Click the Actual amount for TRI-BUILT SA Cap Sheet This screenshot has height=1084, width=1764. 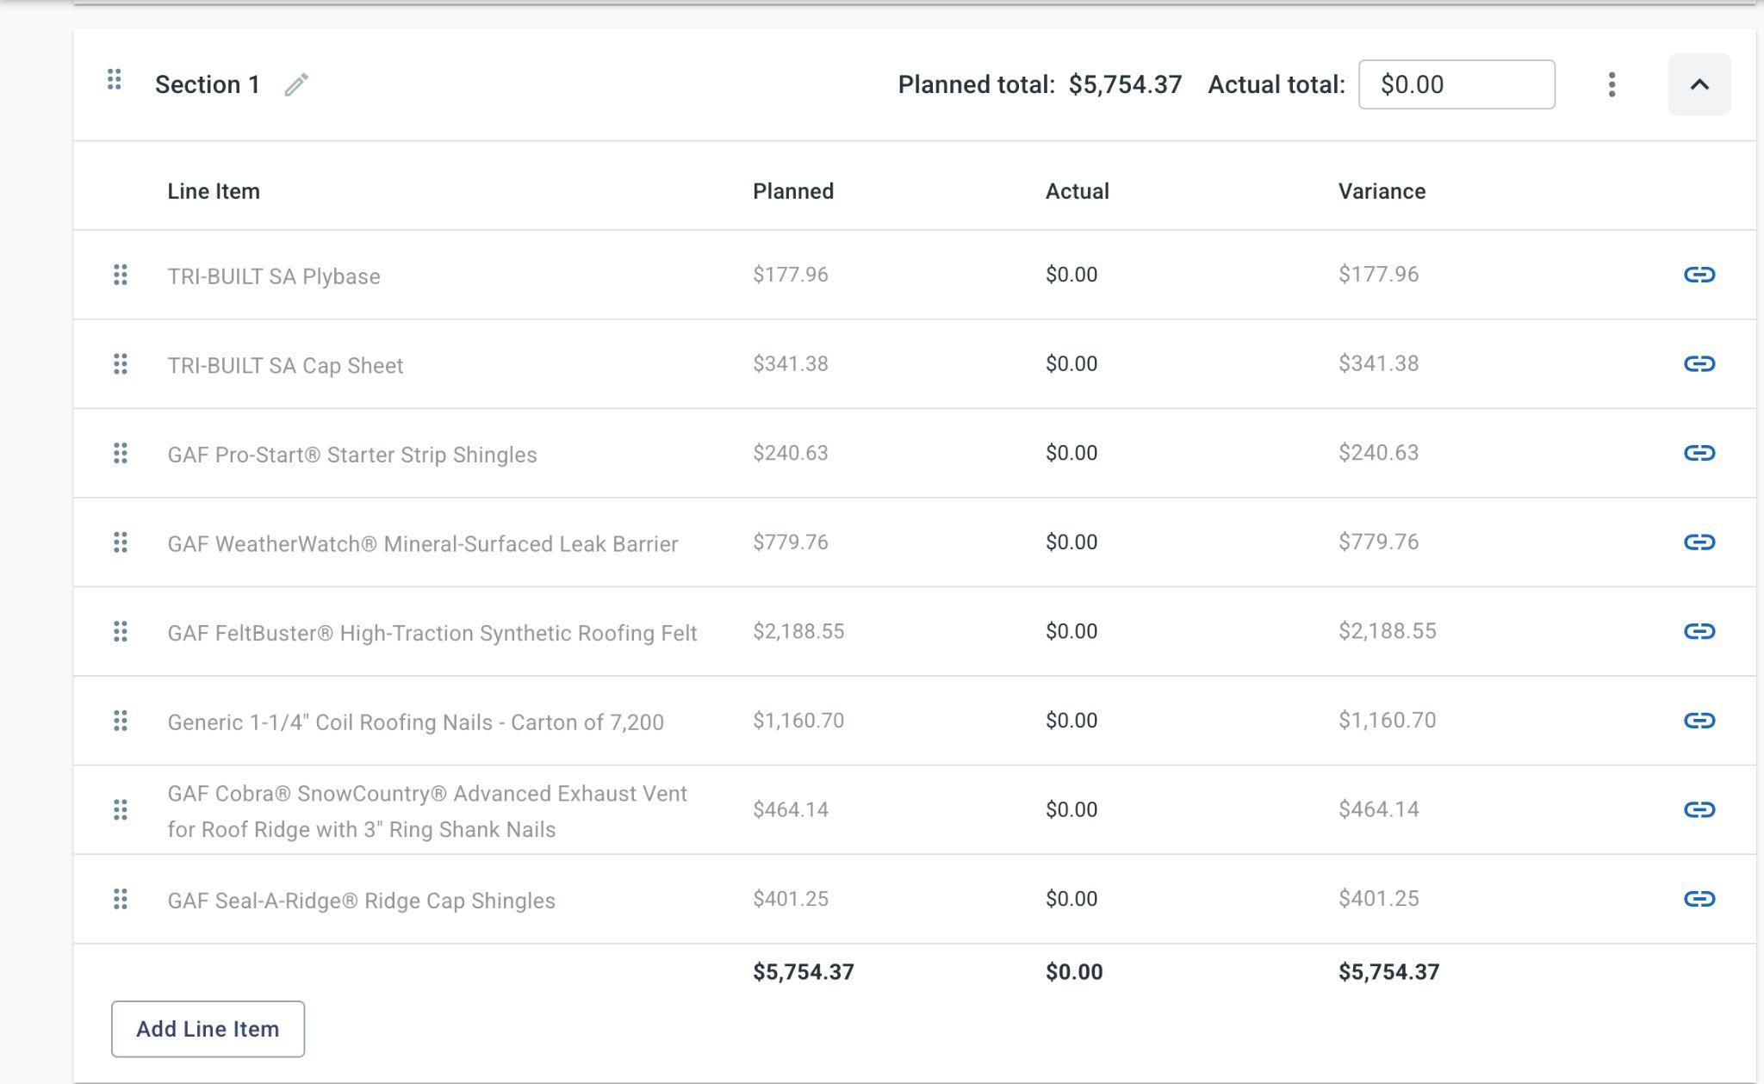(1071, 364)
